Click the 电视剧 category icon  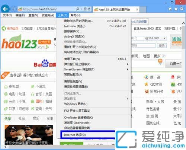[x=6, y=87]
